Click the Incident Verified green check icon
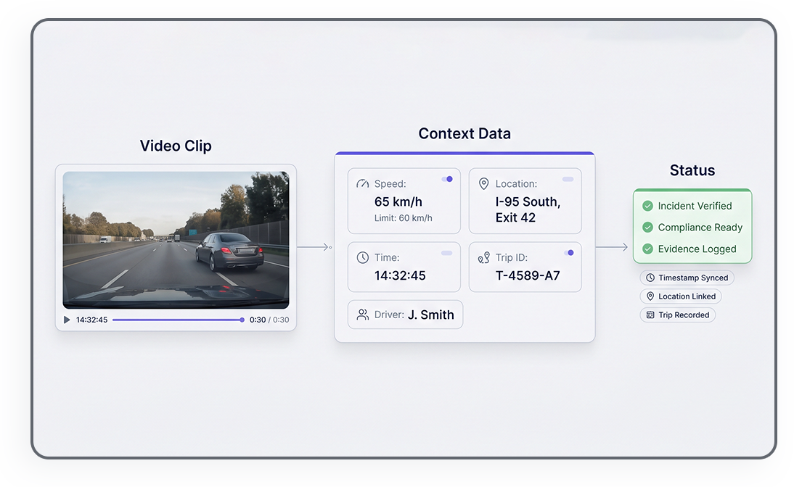 tap(647, 206)
